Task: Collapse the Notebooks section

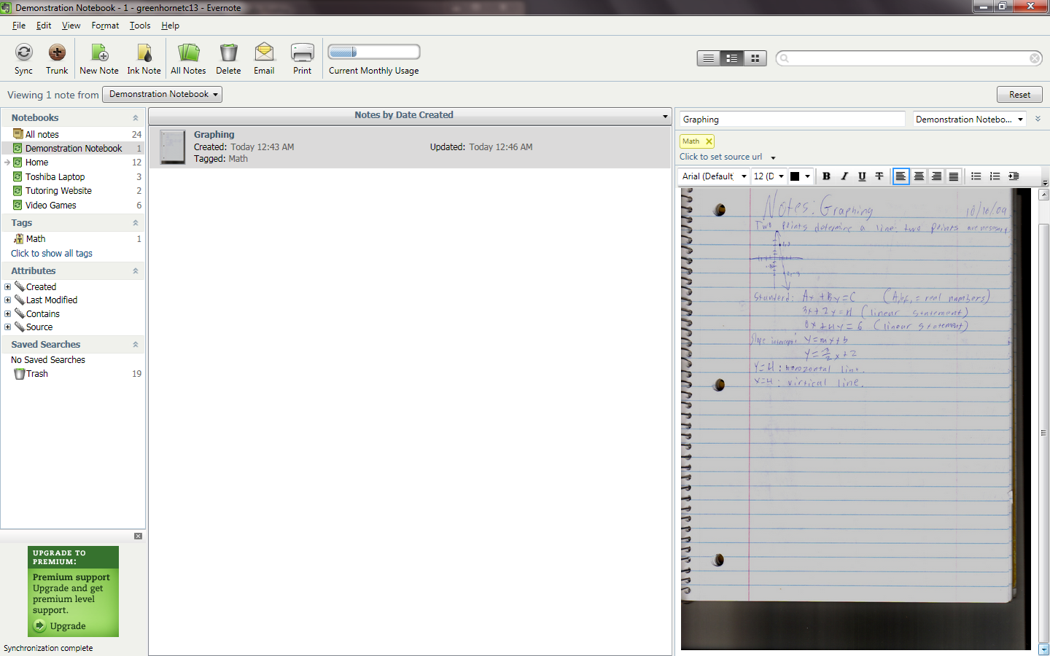Action: tap(135, 118)
